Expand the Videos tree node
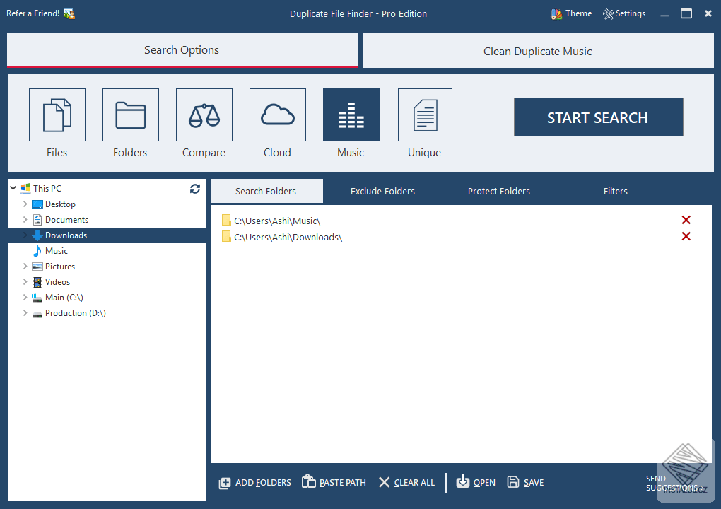 (25, 281)
